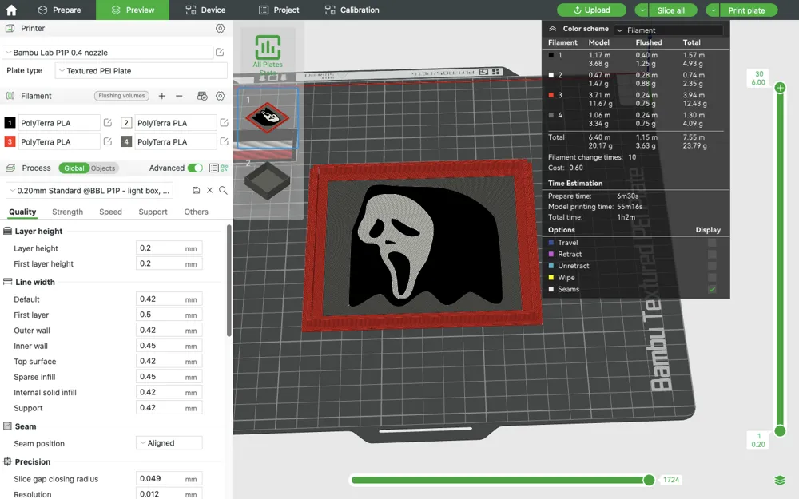Image resolution: width=799 pixels, height=499 pixels.
Task: Open printer settings gear icon
Action: 221,29
